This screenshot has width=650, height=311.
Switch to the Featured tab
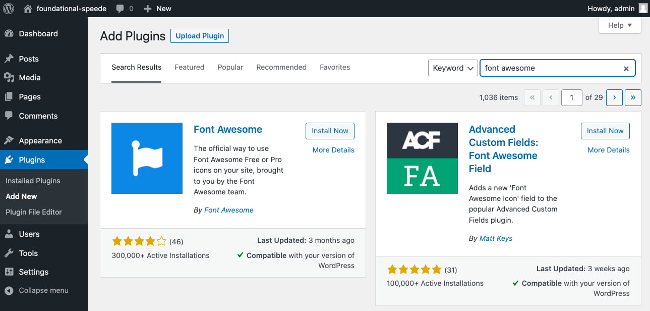coord(190,67)
